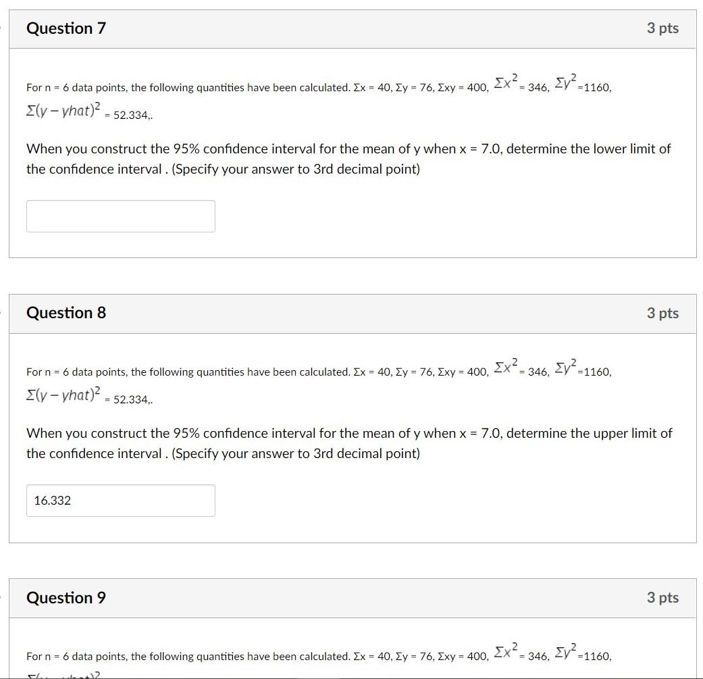This screenshot has height=679, width=703.
Task: Click the 3 pts label for Question 7
Action: point(662,28)
